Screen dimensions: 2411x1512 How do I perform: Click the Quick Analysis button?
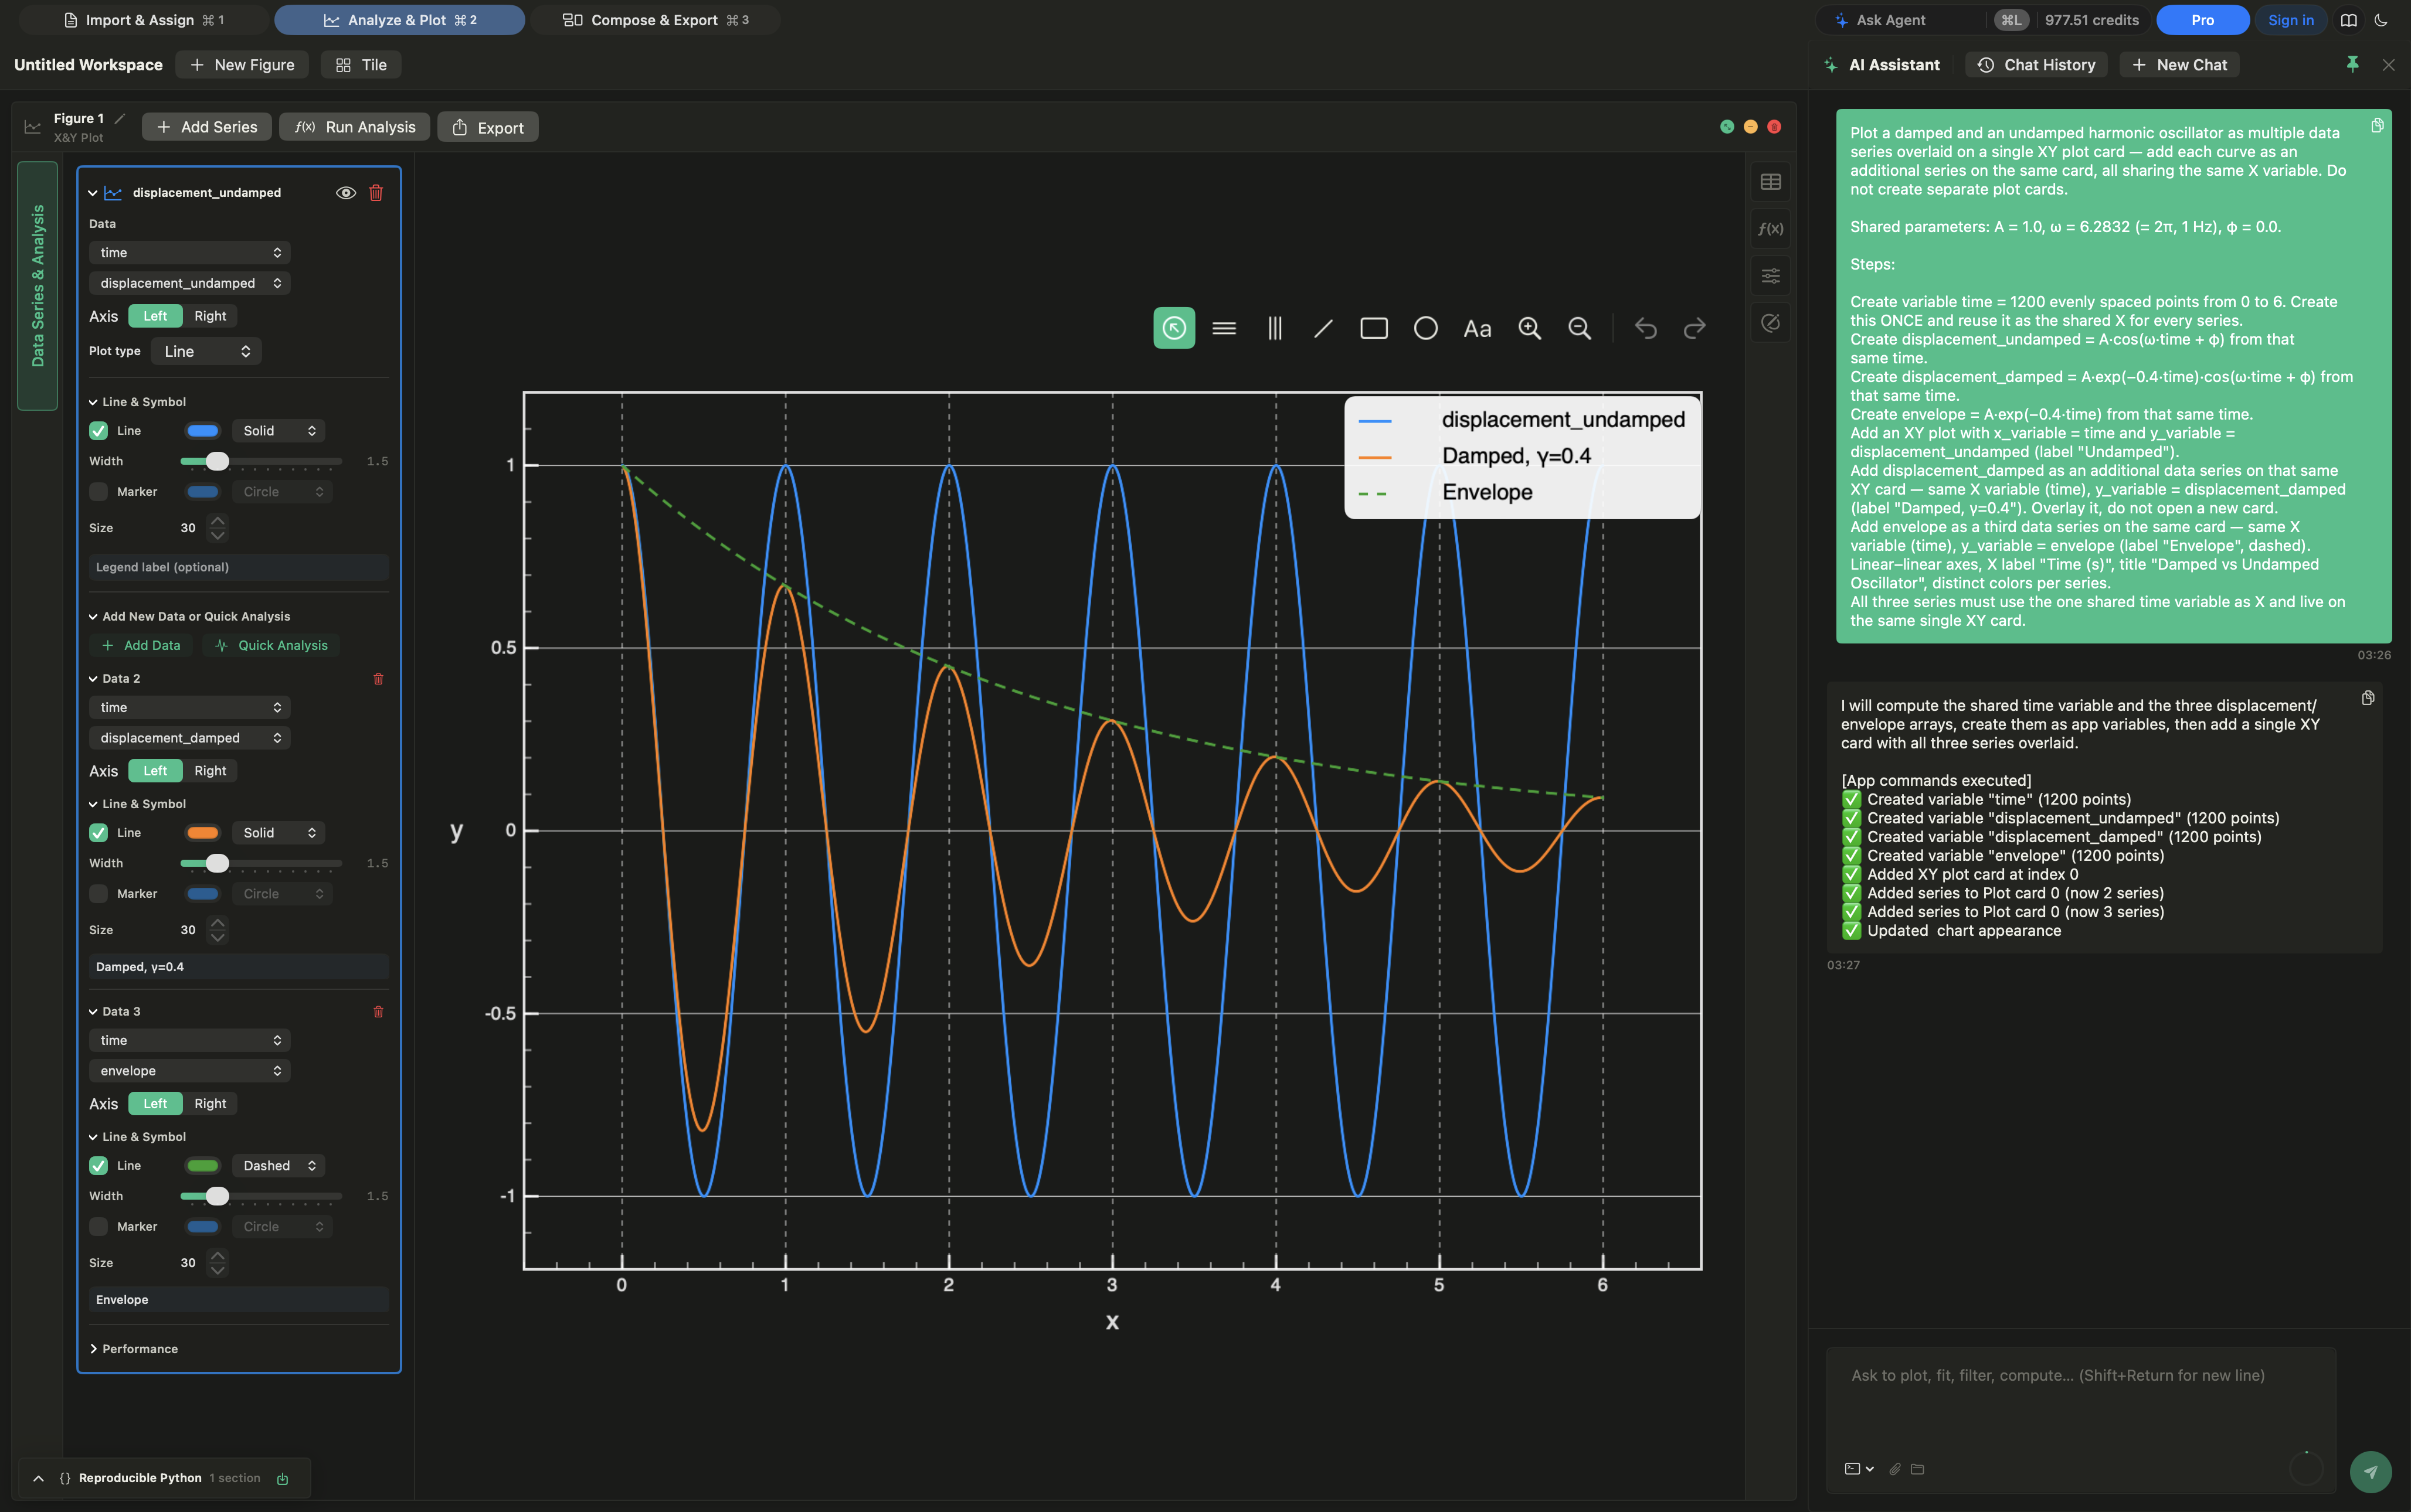(272, 646)
